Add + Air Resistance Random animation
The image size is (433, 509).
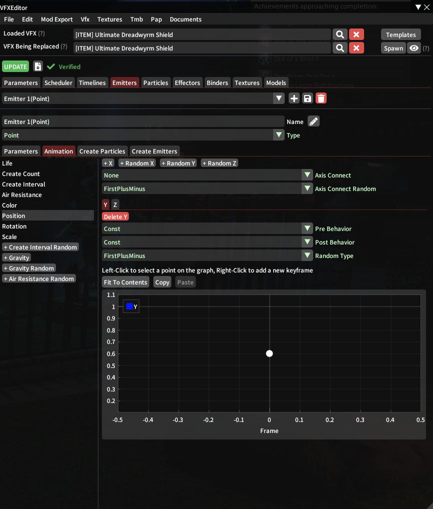click(x=39, y=278)
